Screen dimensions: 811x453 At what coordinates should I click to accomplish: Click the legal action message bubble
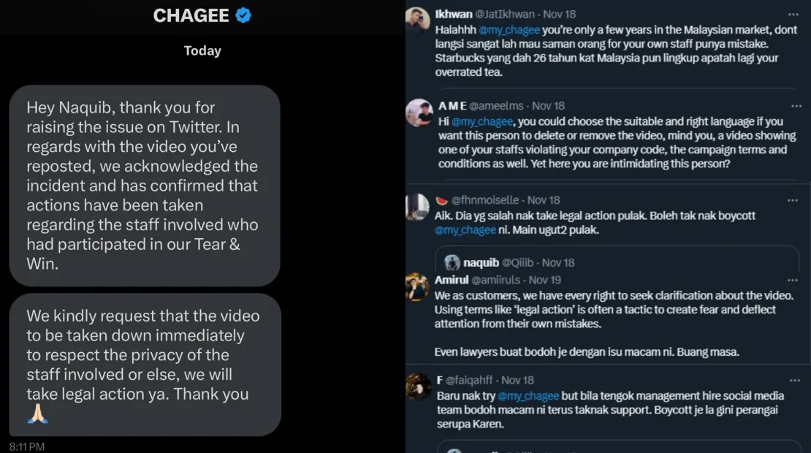145,365
